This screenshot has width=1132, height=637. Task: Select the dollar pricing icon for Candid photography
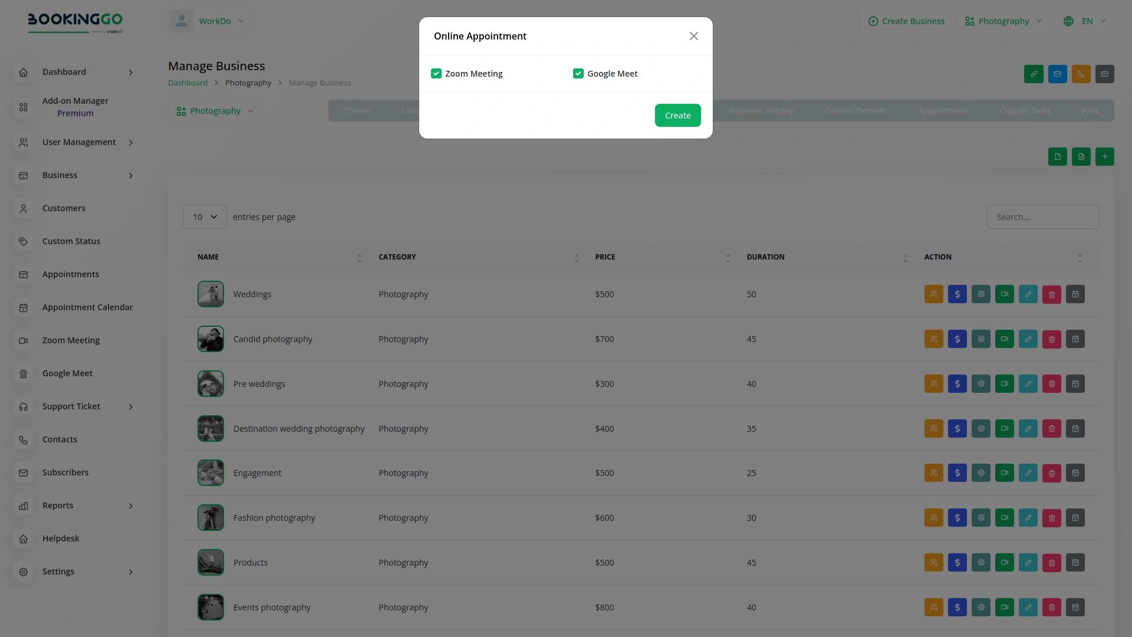[x=957, y=339]
